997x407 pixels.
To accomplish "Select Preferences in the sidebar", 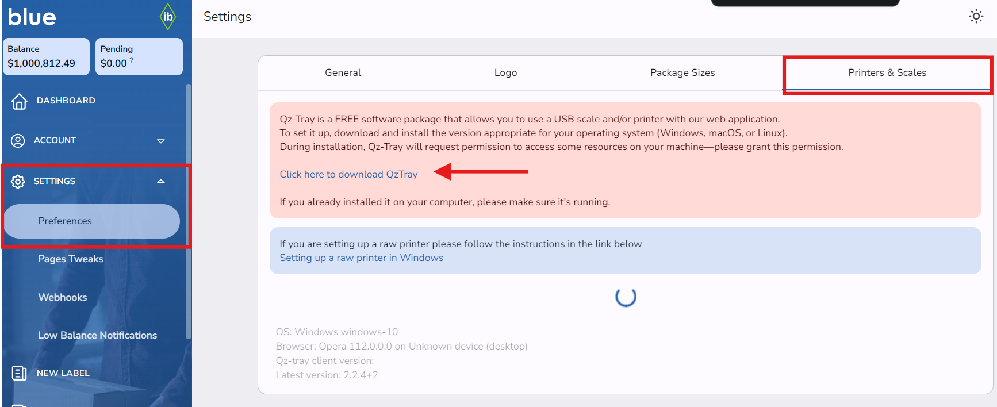I will 65,221.
